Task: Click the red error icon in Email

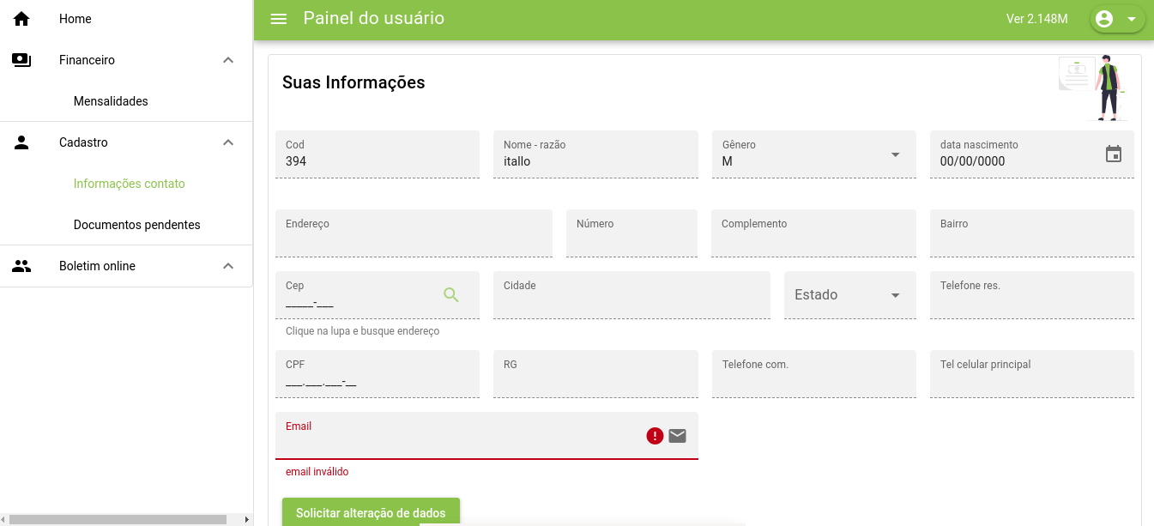Action: [x=655, y=436]
